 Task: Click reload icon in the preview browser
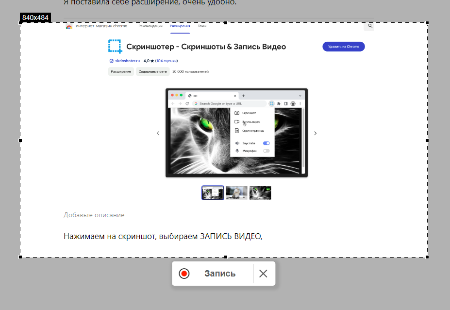187,103
